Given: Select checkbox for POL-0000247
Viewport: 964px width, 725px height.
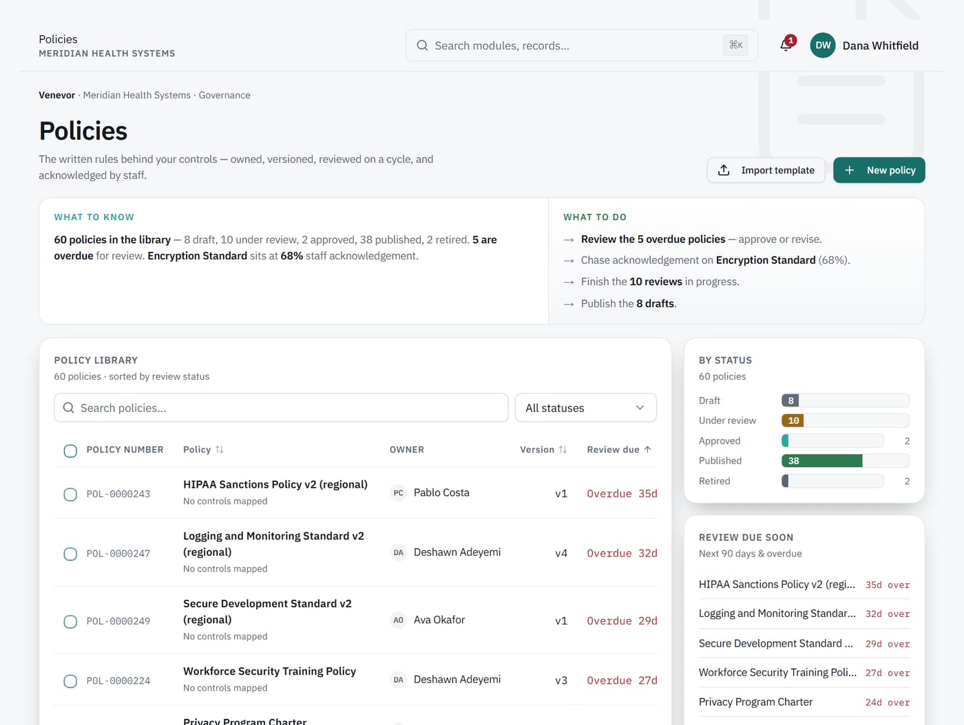Looking at the screenshot, I should [x=70, y=554].
